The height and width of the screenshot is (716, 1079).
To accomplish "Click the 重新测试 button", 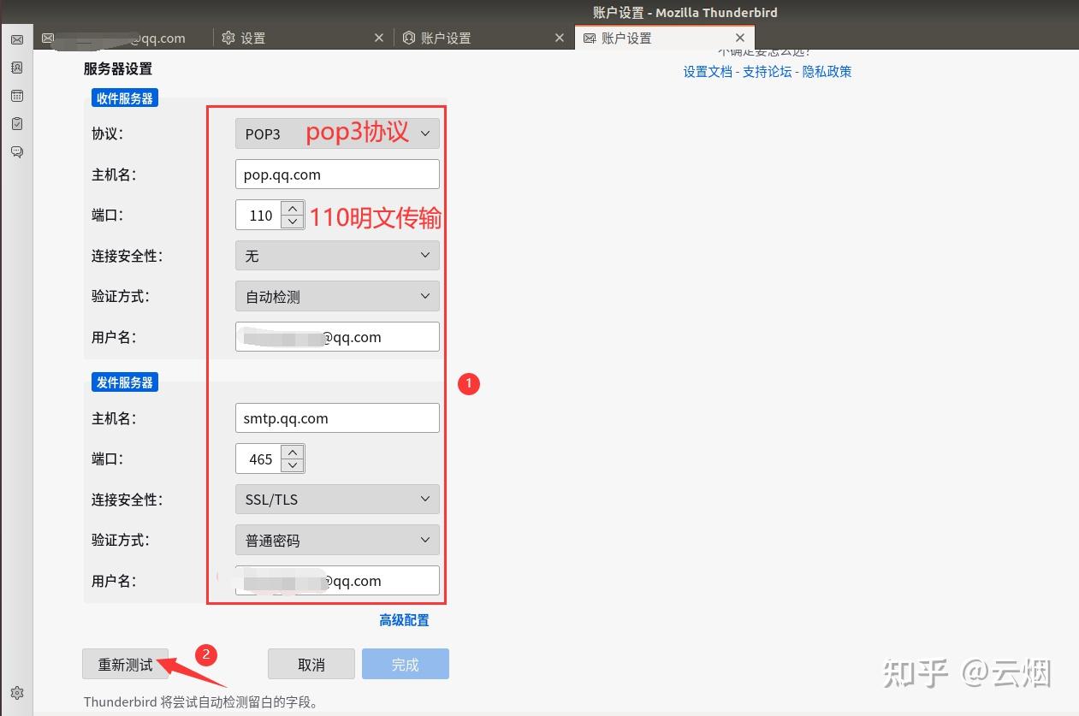I will (x=125, y=663).
